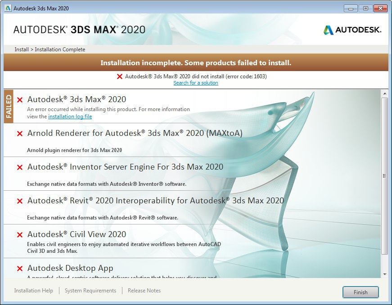The height and width of the screenshot is (305, 392).
Task: Click the AUTODESK 3DS MAX 2020 header title
Action: point(79,30)
